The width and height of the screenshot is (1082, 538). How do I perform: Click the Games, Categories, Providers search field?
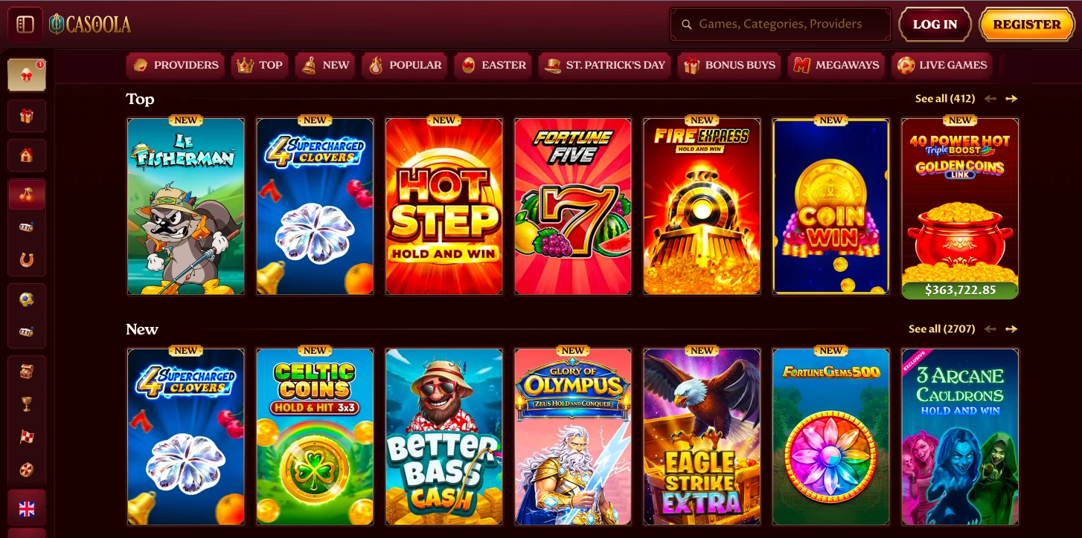[x=780, y=25]
